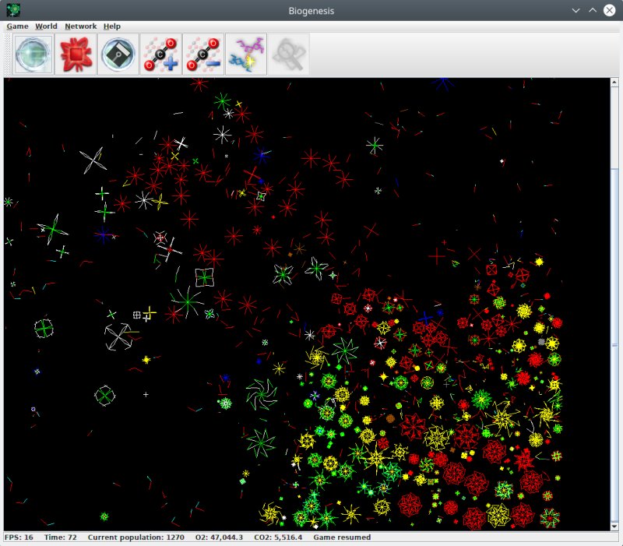
Task: Minimize the Biogenesis window
Action: 576,10
